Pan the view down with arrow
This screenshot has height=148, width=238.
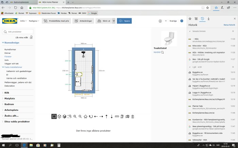(112, 117)
